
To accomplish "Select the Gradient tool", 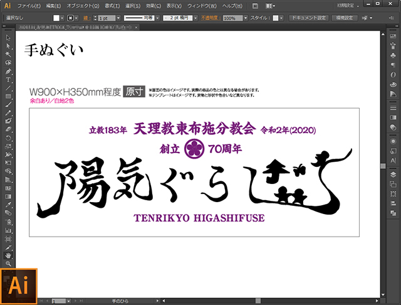I will [8, 196].
